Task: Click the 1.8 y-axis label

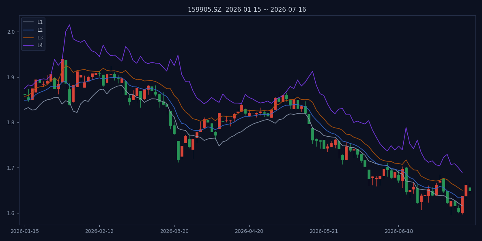Action: (x=11, y=123)
